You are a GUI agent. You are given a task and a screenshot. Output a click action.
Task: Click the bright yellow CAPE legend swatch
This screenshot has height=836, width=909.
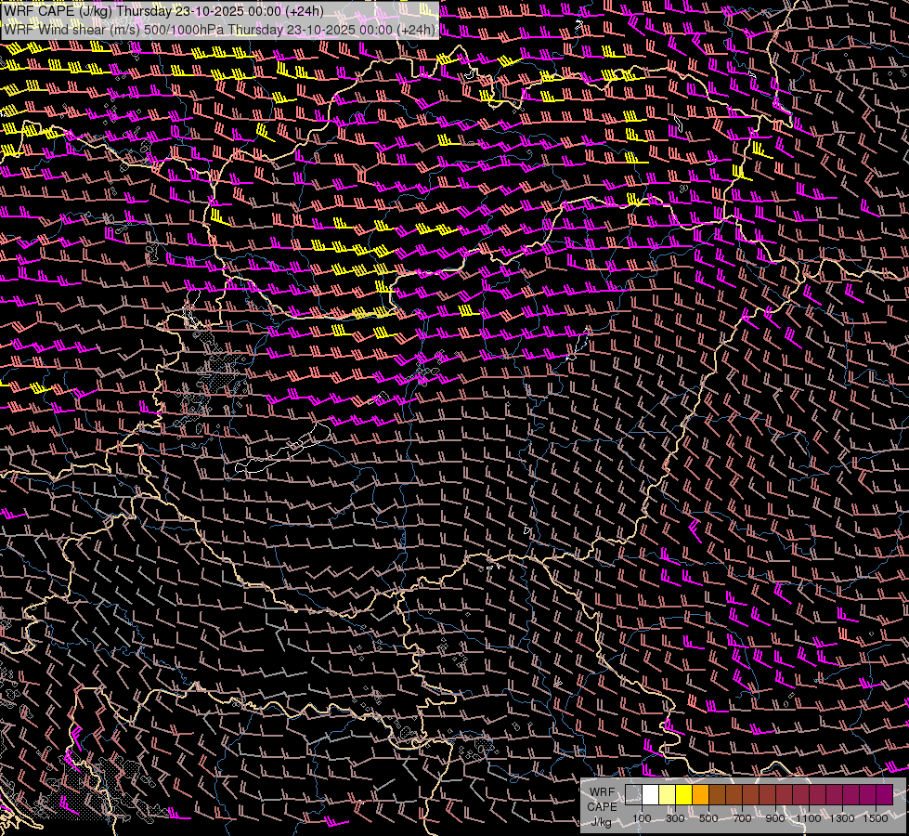pos(683,795)
